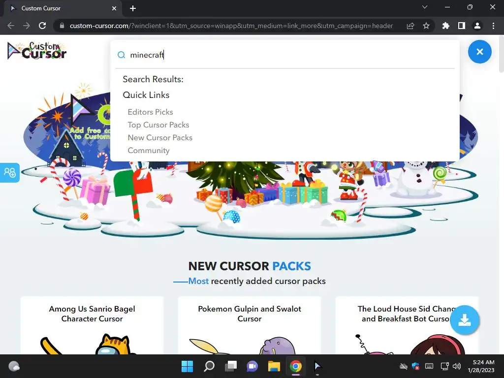Open New Cursor Packs quick link
The width and height of the screenshot is (504, 378).
coord(160,138)
